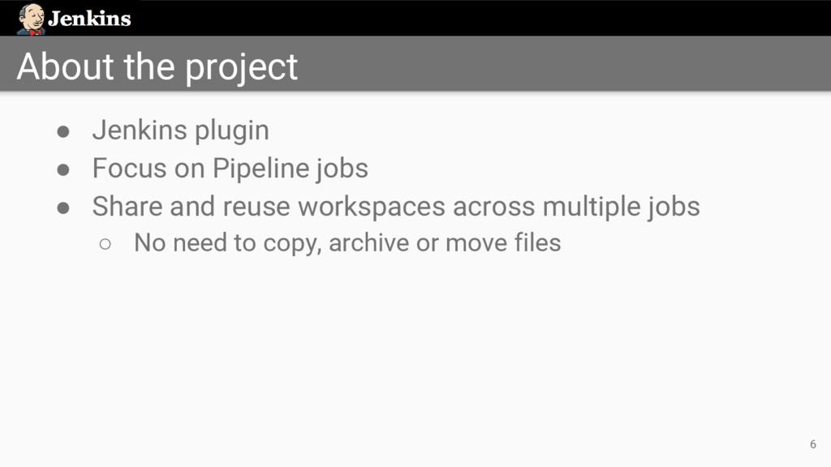Screen dimensions: 831x467
Task: Click the word "No" starting the sub-bullet
Action: coord(150,242)
